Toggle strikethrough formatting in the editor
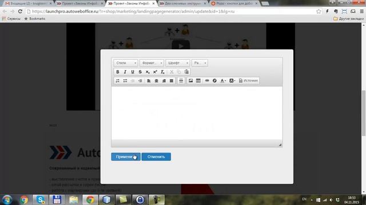The width and height of the screenshot is (366, 205). click(140, 72)
